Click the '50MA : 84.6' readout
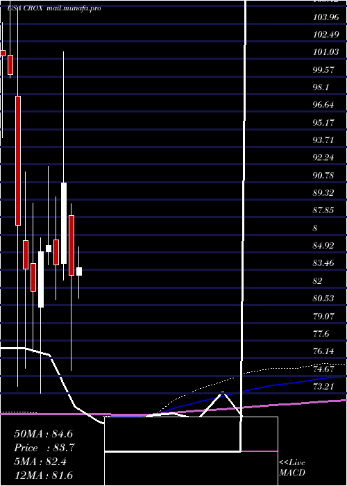 [43, 434]
